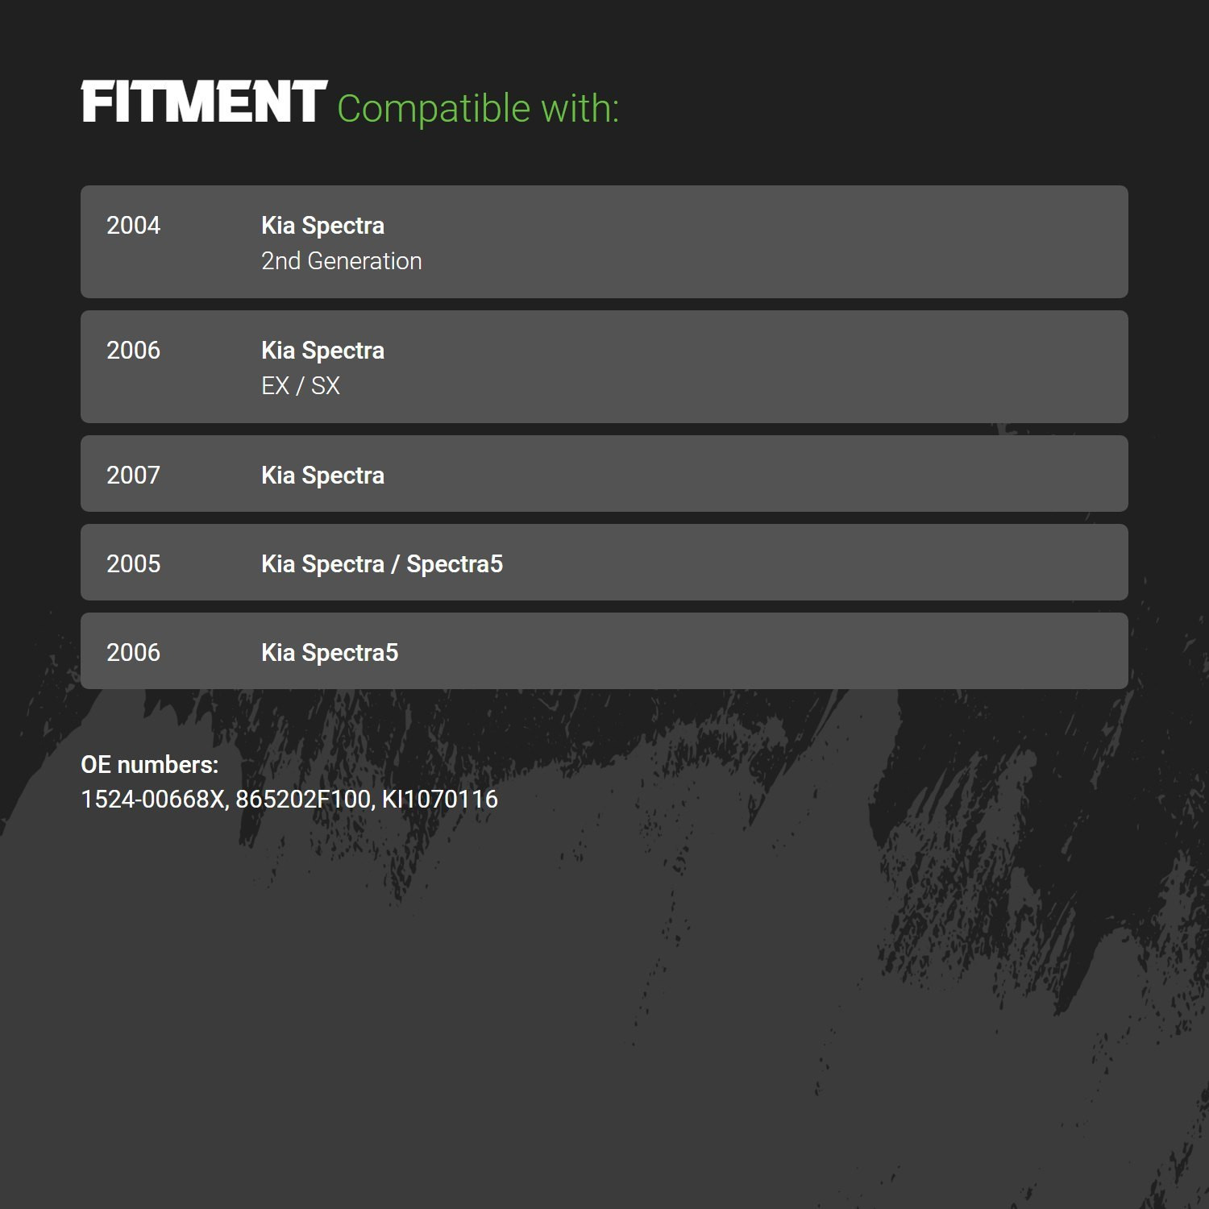Viewport: 1209px width, 1209px height.
Task: Click OE number KI1070116
Action: [x=439, y=800]
